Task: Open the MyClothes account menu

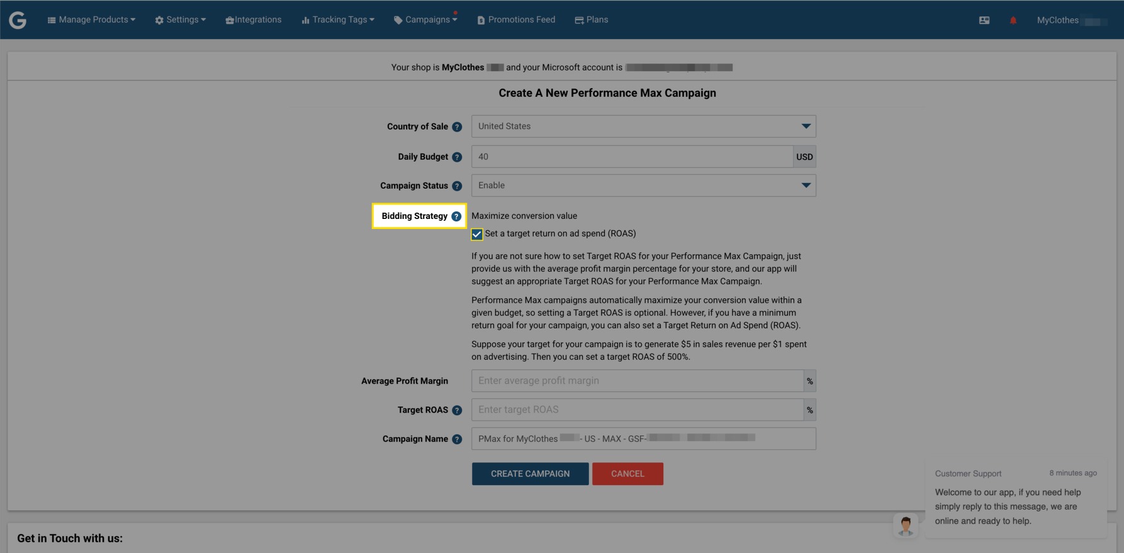Action: point(1072,20)
